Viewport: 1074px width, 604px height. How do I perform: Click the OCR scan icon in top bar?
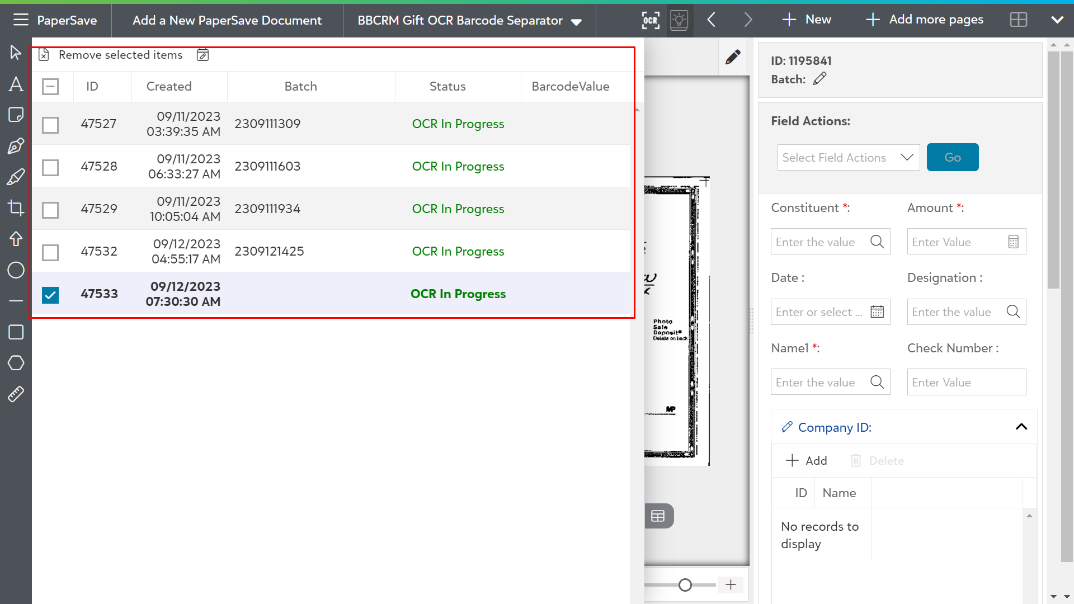[650, 21]
